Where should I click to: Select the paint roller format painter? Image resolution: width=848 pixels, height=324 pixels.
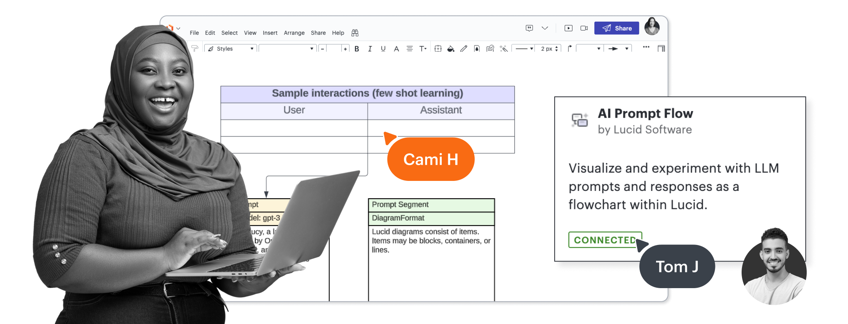[195, 49]
